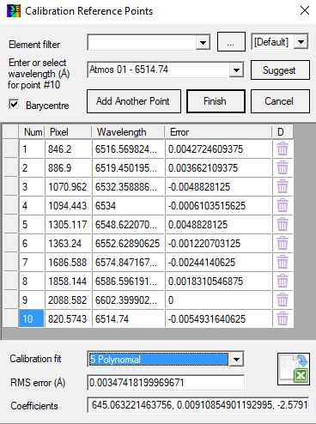Click the error cell showing 0 in row 9
The height and width of the screenshot is (424, 316).
(x=218, y=300)
